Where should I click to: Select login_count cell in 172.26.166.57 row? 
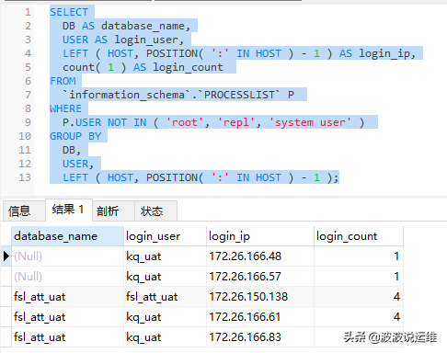pyautogui.click(x=359, y=277)
